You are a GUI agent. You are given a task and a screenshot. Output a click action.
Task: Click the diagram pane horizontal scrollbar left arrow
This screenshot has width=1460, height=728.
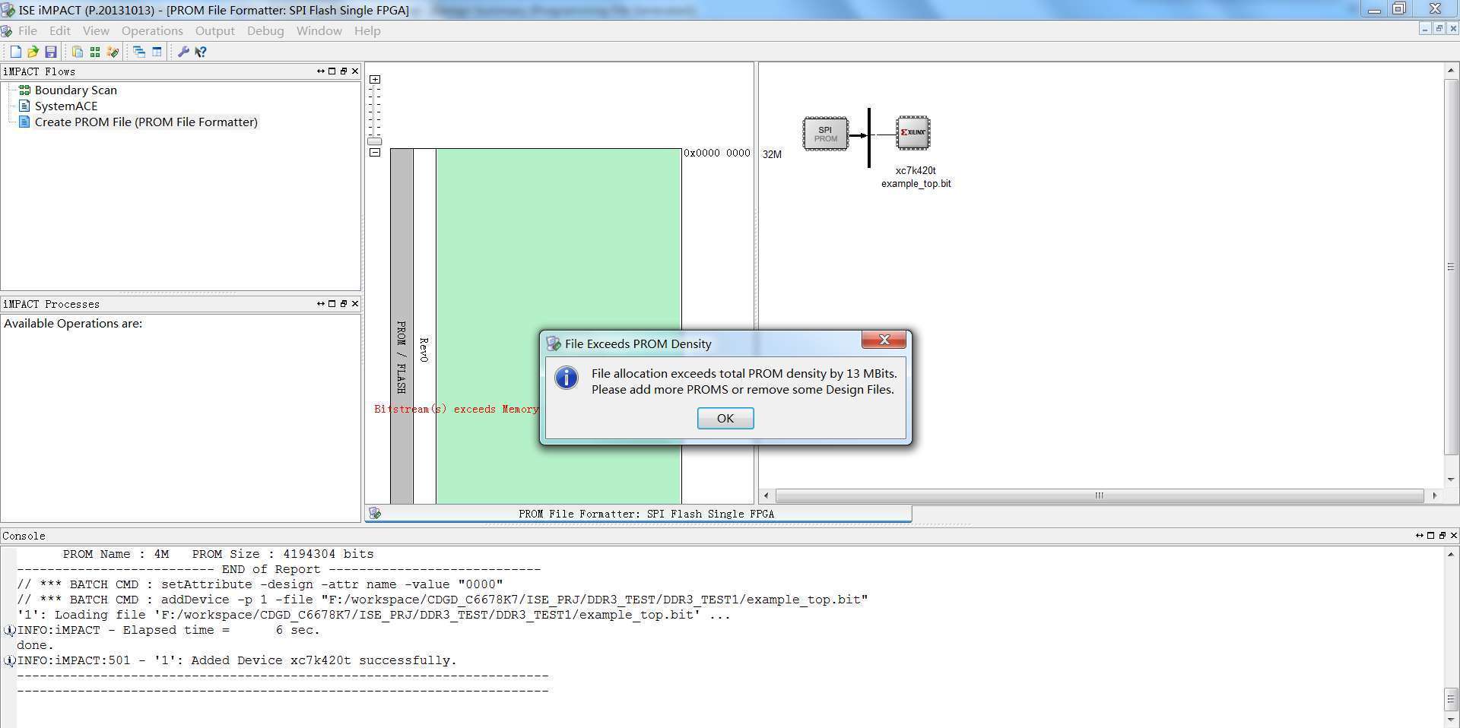point(766,495)
